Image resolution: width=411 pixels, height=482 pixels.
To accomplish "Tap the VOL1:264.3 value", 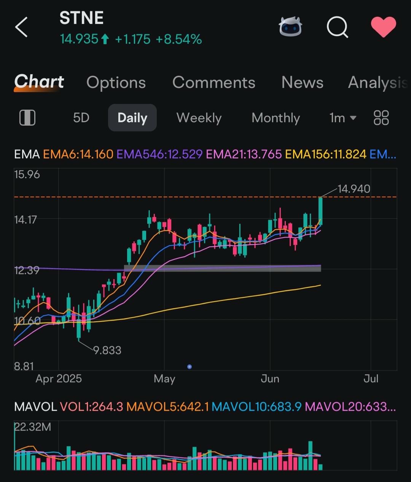I will point(91,407).
